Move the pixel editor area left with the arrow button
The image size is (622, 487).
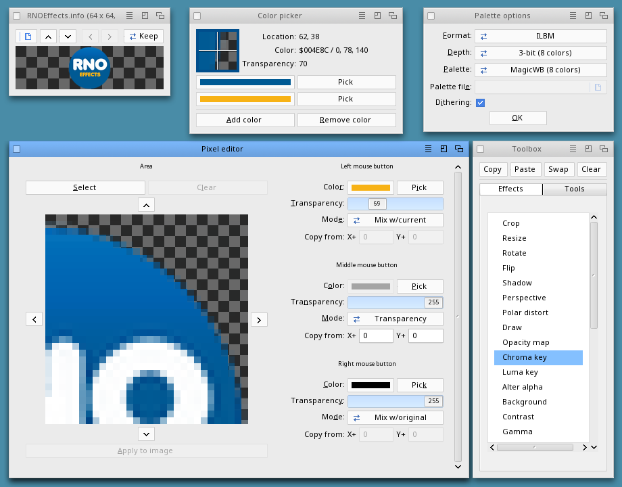pos(34,319)
